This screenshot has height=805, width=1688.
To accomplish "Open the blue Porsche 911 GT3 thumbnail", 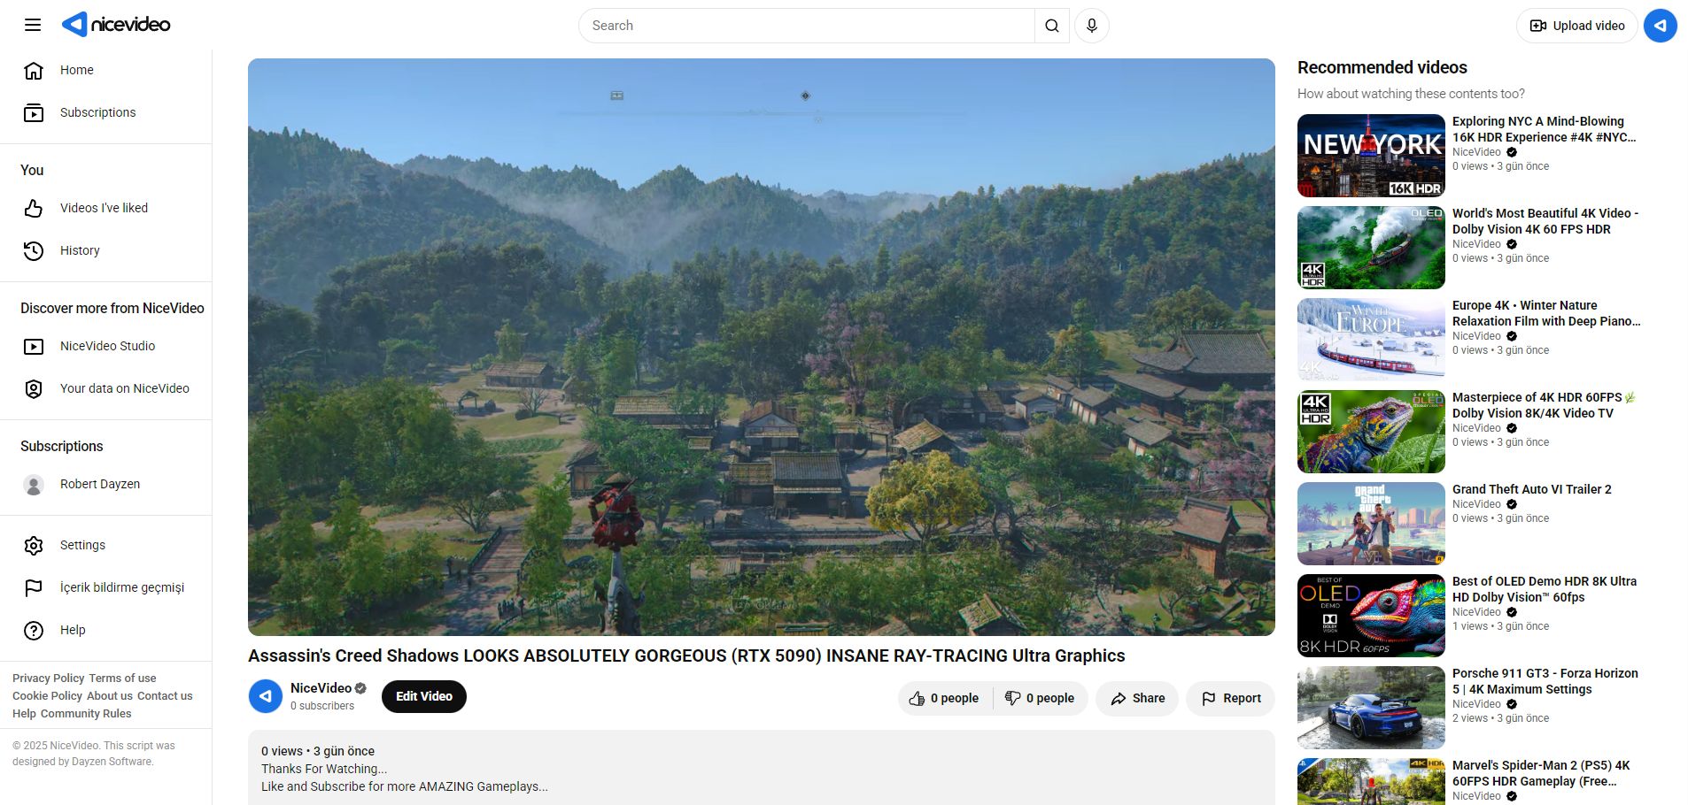I will (1371, 708).
